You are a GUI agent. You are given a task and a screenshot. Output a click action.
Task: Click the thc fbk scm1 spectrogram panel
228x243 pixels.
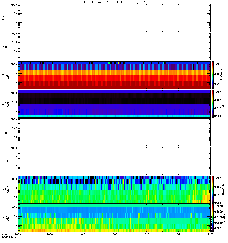click(114, 218)
